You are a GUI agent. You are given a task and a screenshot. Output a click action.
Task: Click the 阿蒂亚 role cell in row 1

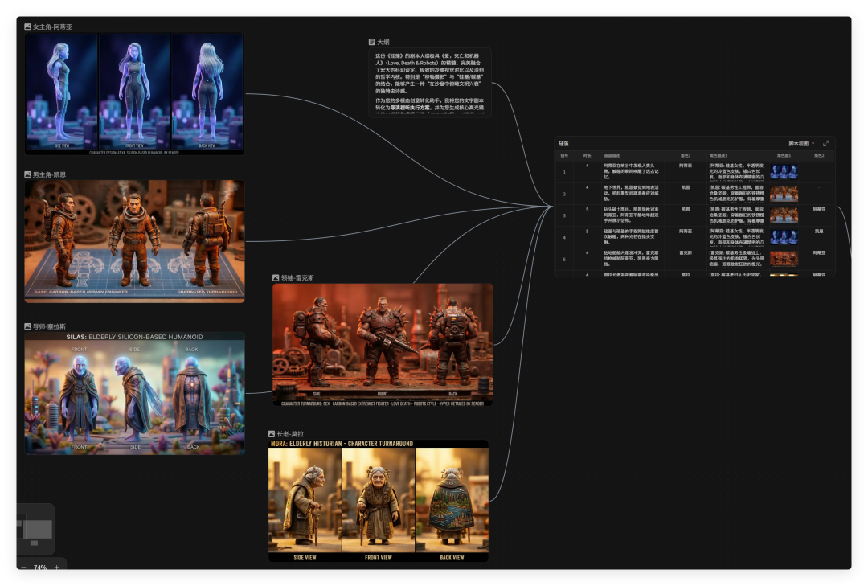[x=685, y=165]
